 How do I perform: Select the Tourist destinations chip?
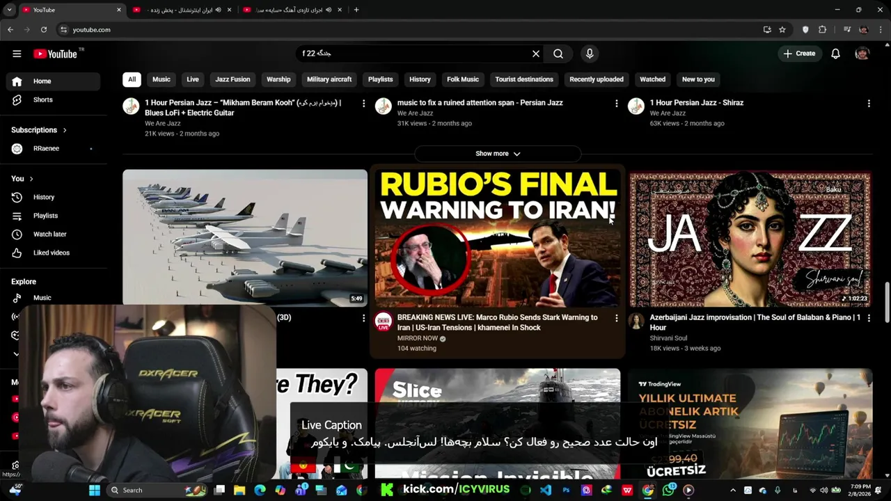click(x=524, y=79)
